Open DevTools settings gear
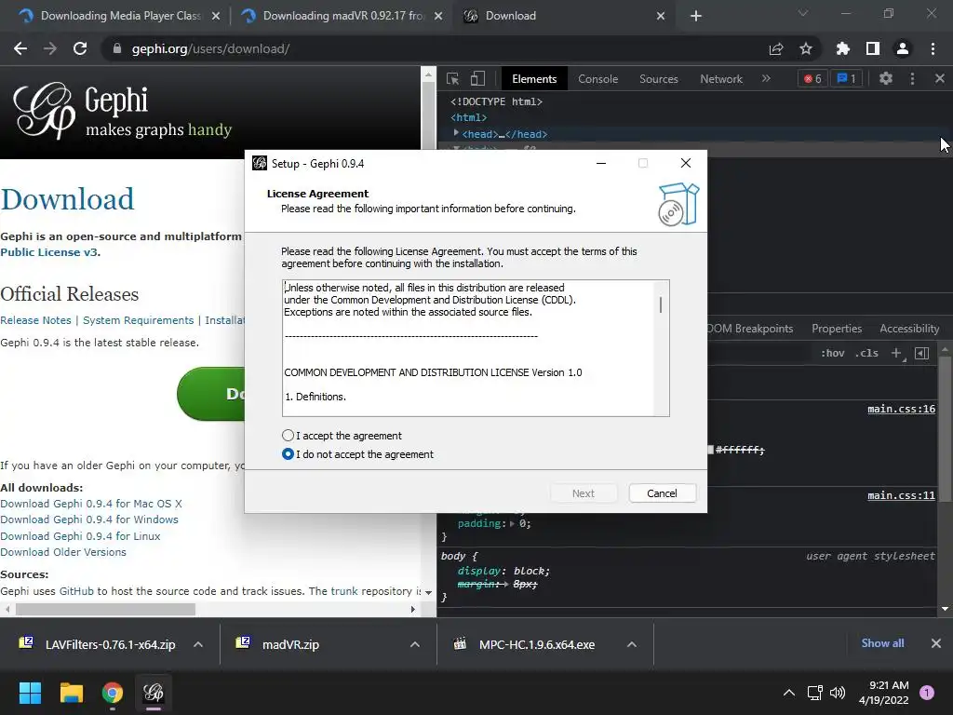Viewport: 953px width, 715px height. pyautogui.click(x=886, y=78)
